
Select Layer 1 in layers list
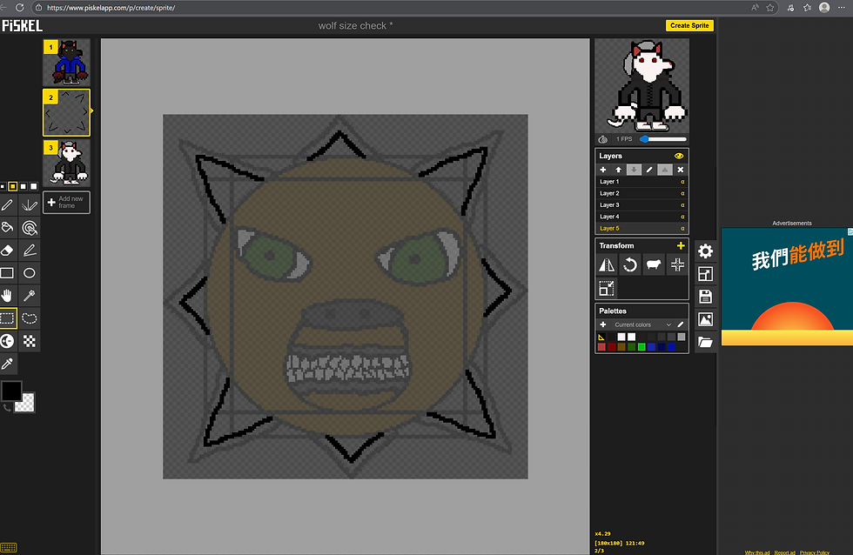[642, 182]
